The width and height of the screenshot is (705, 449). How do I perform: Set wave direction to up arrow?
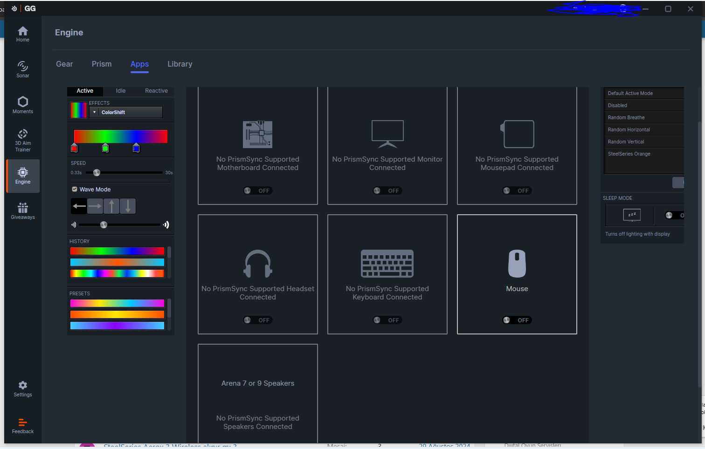pos(111,206)
